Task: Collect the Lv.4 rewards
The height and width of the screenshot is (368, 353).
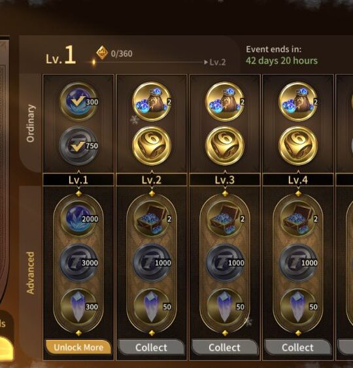Action: click(298, 347)
